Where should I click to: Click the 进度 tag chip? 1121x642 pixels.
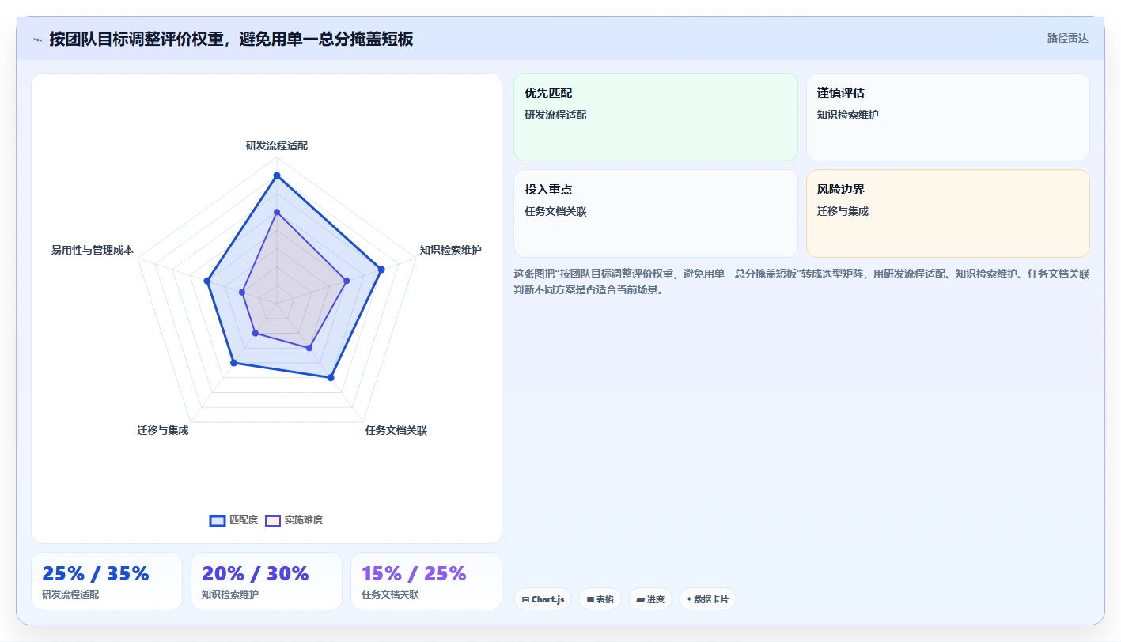tap(650, 599)
